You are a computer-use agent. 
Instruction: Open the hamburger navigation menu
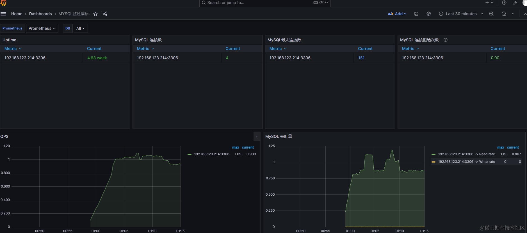[3, 14]
